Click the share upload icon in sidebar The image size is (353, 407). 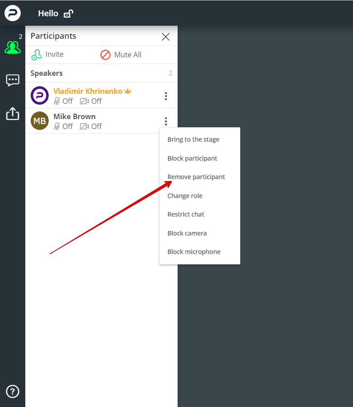pos(13,114)
